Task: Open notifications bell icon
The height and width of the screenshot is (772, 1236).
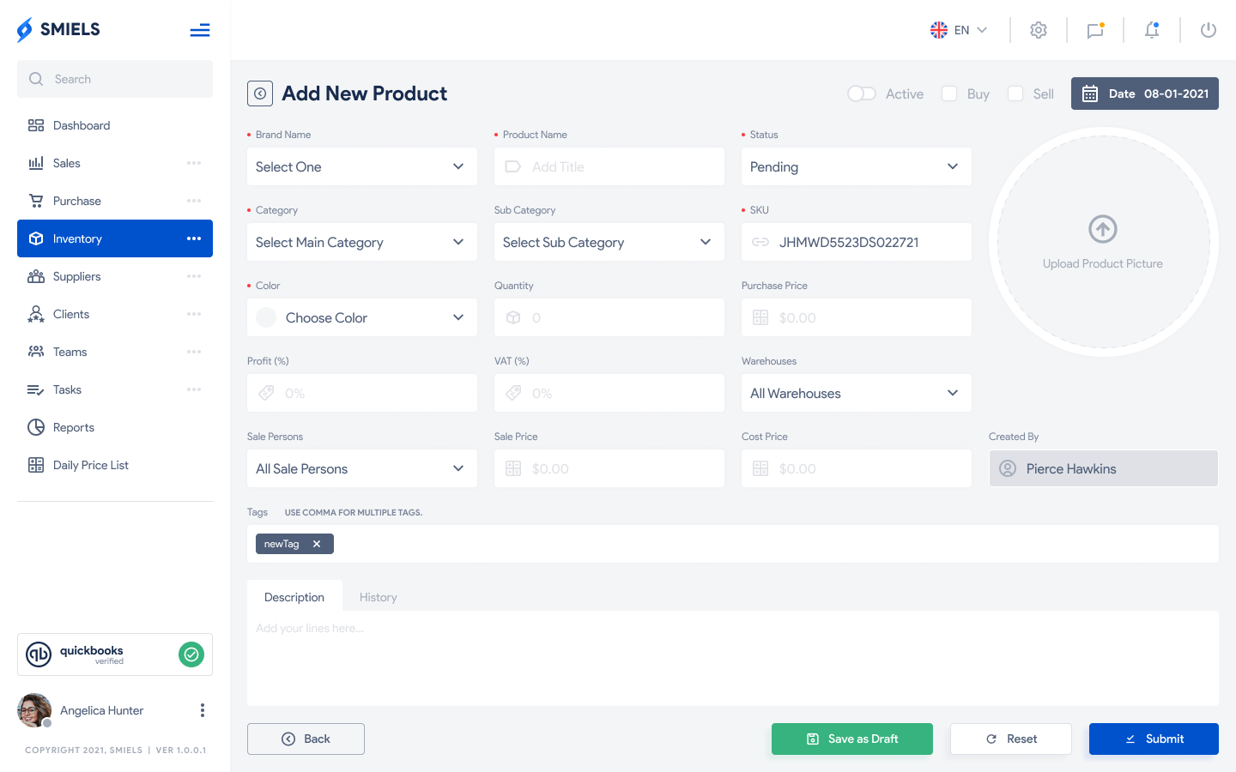Action: coord(1152,30)
